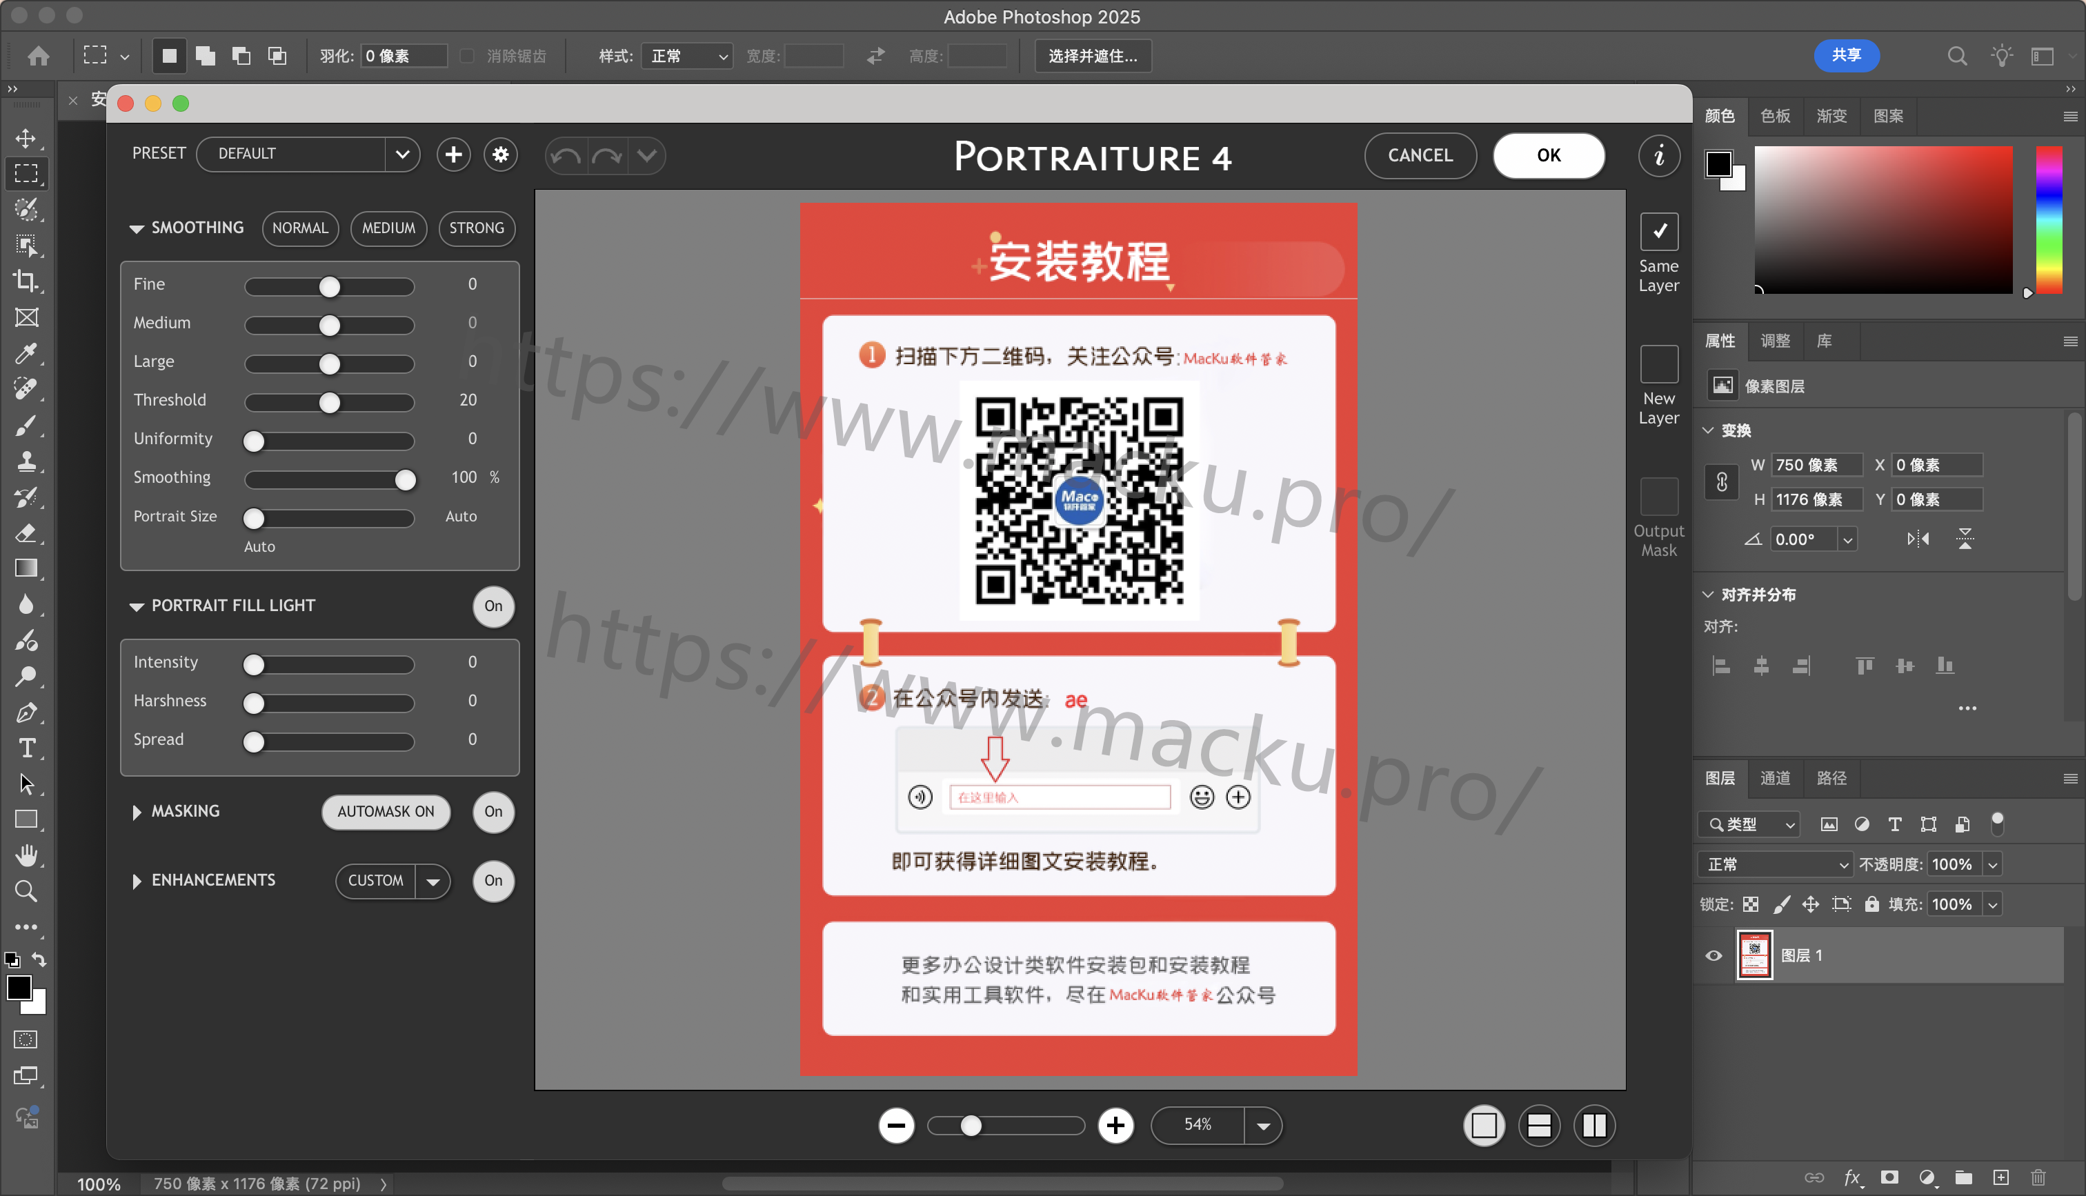Apply STRONG smoothing preset
Image resolution: width=2086 pixels, height=1196 pixels.
[477, 228]
